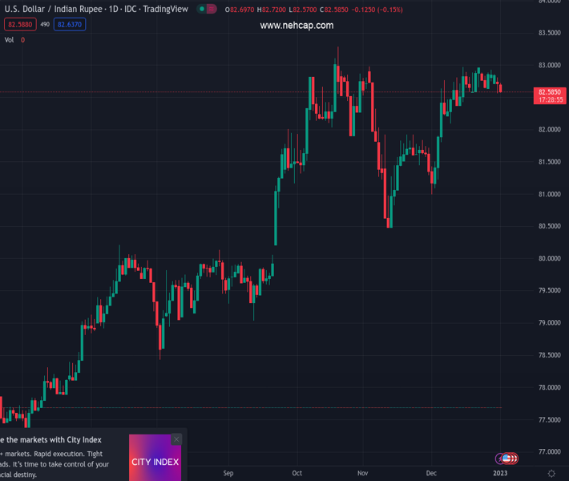This screenshot has height=481, width=569.
Task: Open the City Index ad headline
Action: [x=51, y=439]
